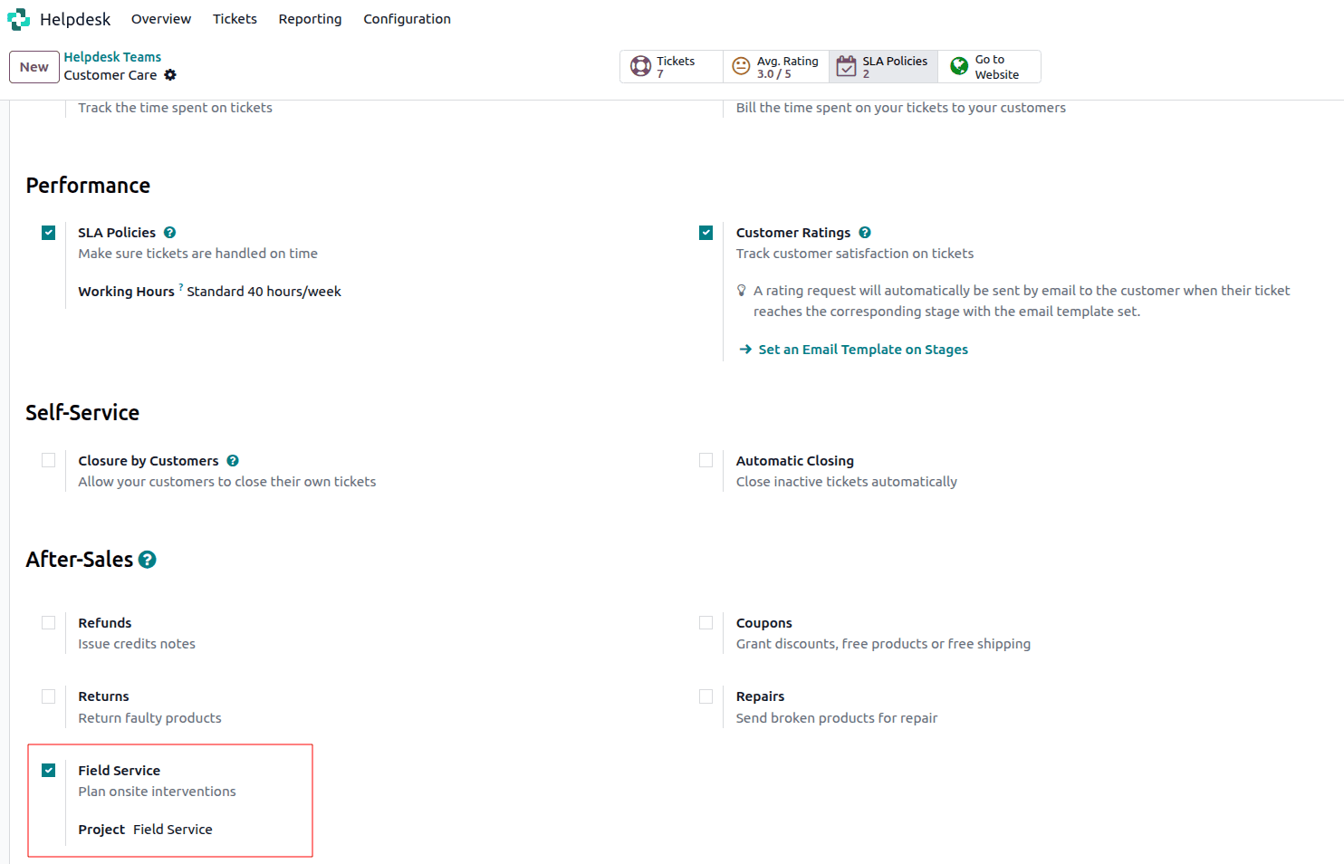Click Set an Email Template on Stages
The height and width of the screenshot is (864, 1344).
coord(863,349)
